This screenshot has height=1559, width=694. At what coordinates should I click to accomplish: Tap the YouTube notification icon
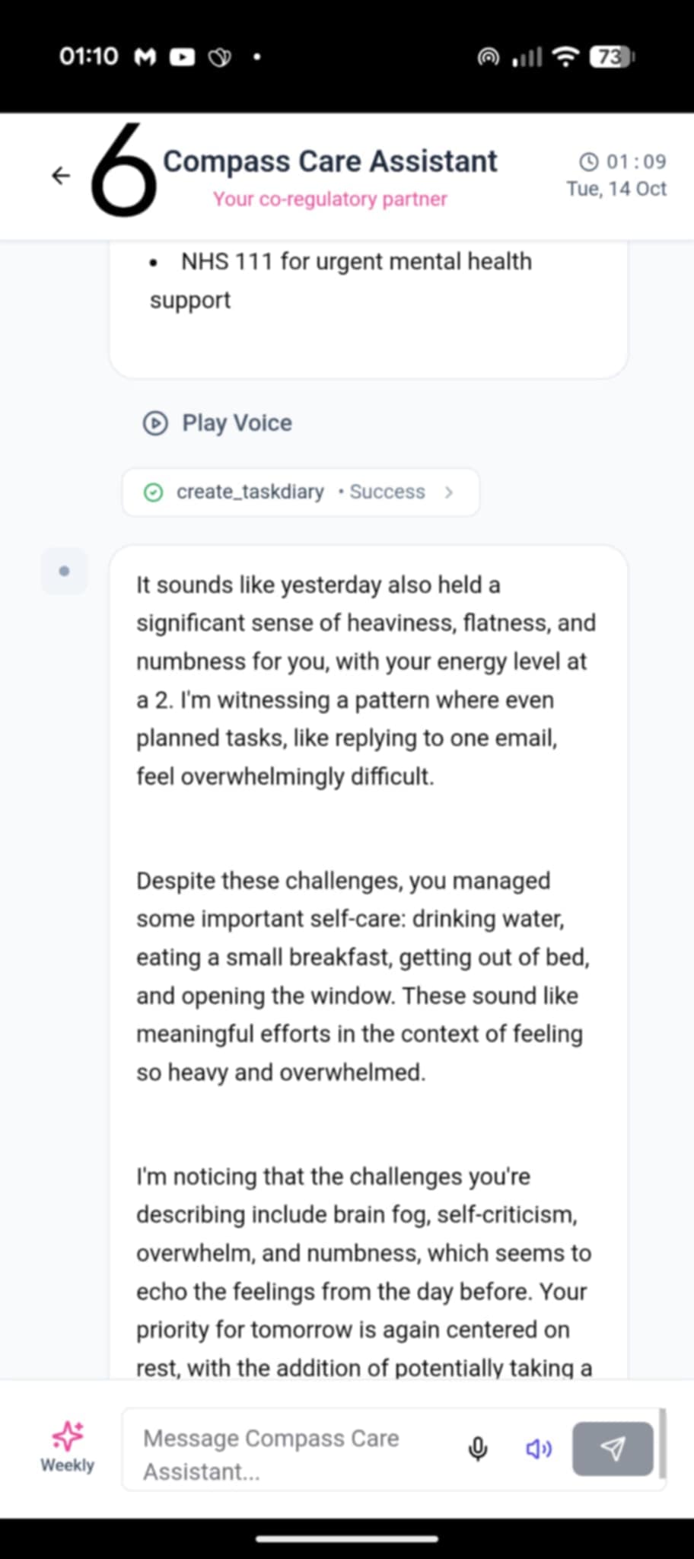point(181,57)
